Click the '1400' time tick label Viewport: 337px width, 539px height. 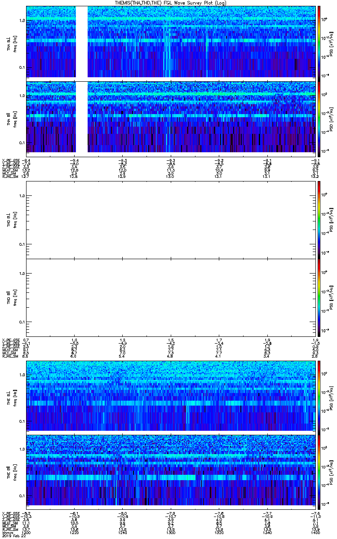[x=315, y=532]
